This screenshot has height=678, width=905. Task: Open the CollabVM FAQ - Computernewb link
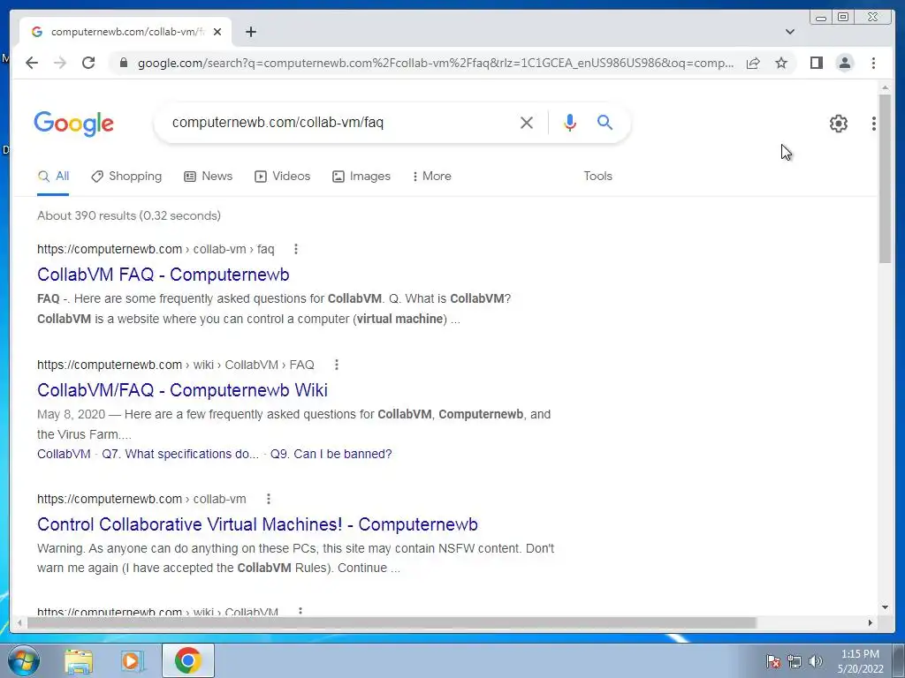(164, 275)
